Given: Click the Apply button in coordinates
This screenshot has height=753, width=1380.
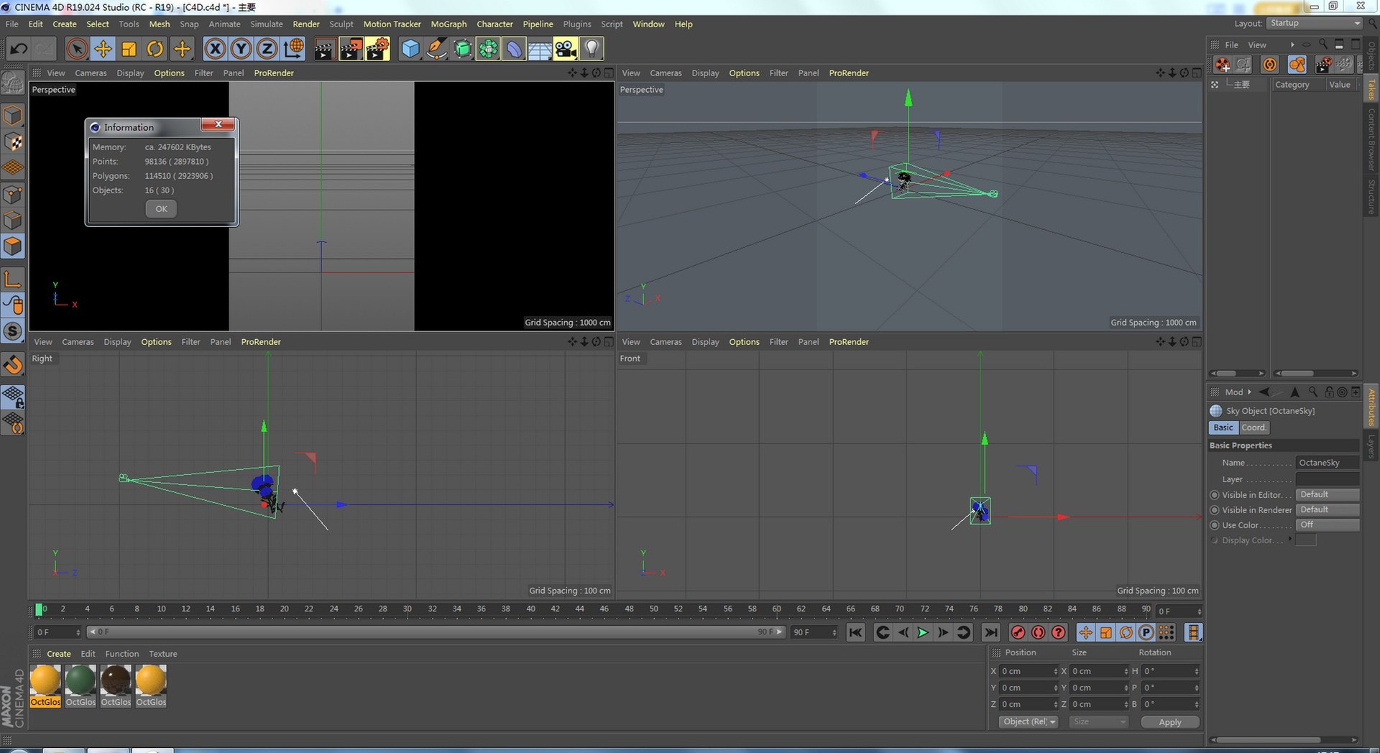Looking at the screenshot, I should coord(1170,722).
